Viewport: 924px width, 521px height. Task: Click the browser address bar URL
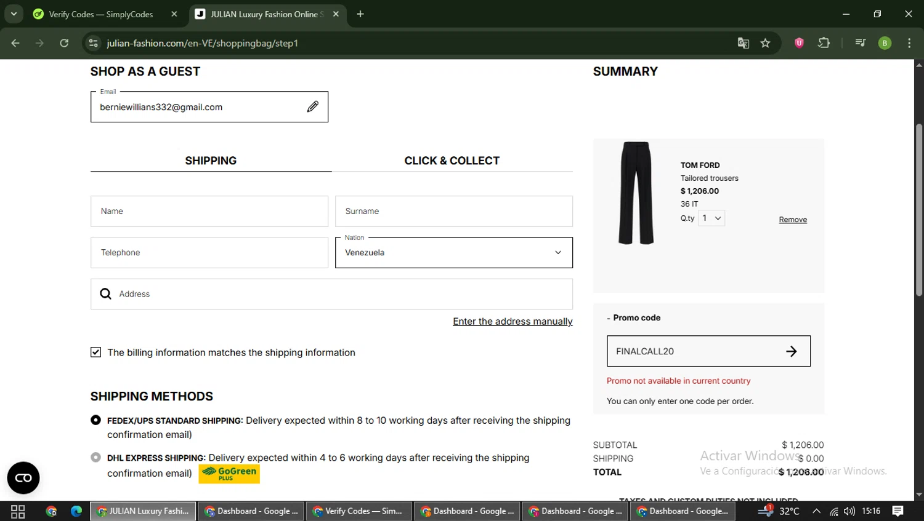point(202,43)
